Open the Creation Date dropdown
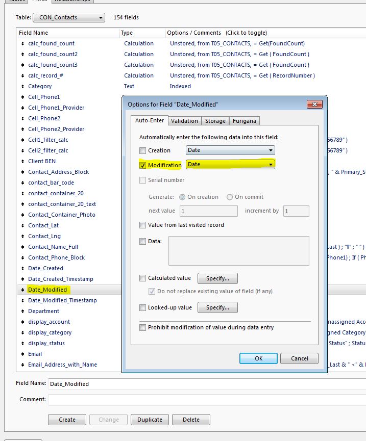The height and width of the screenshot is (441, 366). coord(230,150)
